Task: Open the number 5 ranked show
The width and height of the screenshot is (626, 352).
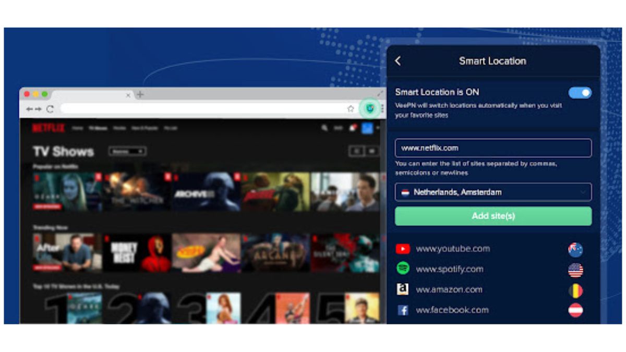Action: 348,308
